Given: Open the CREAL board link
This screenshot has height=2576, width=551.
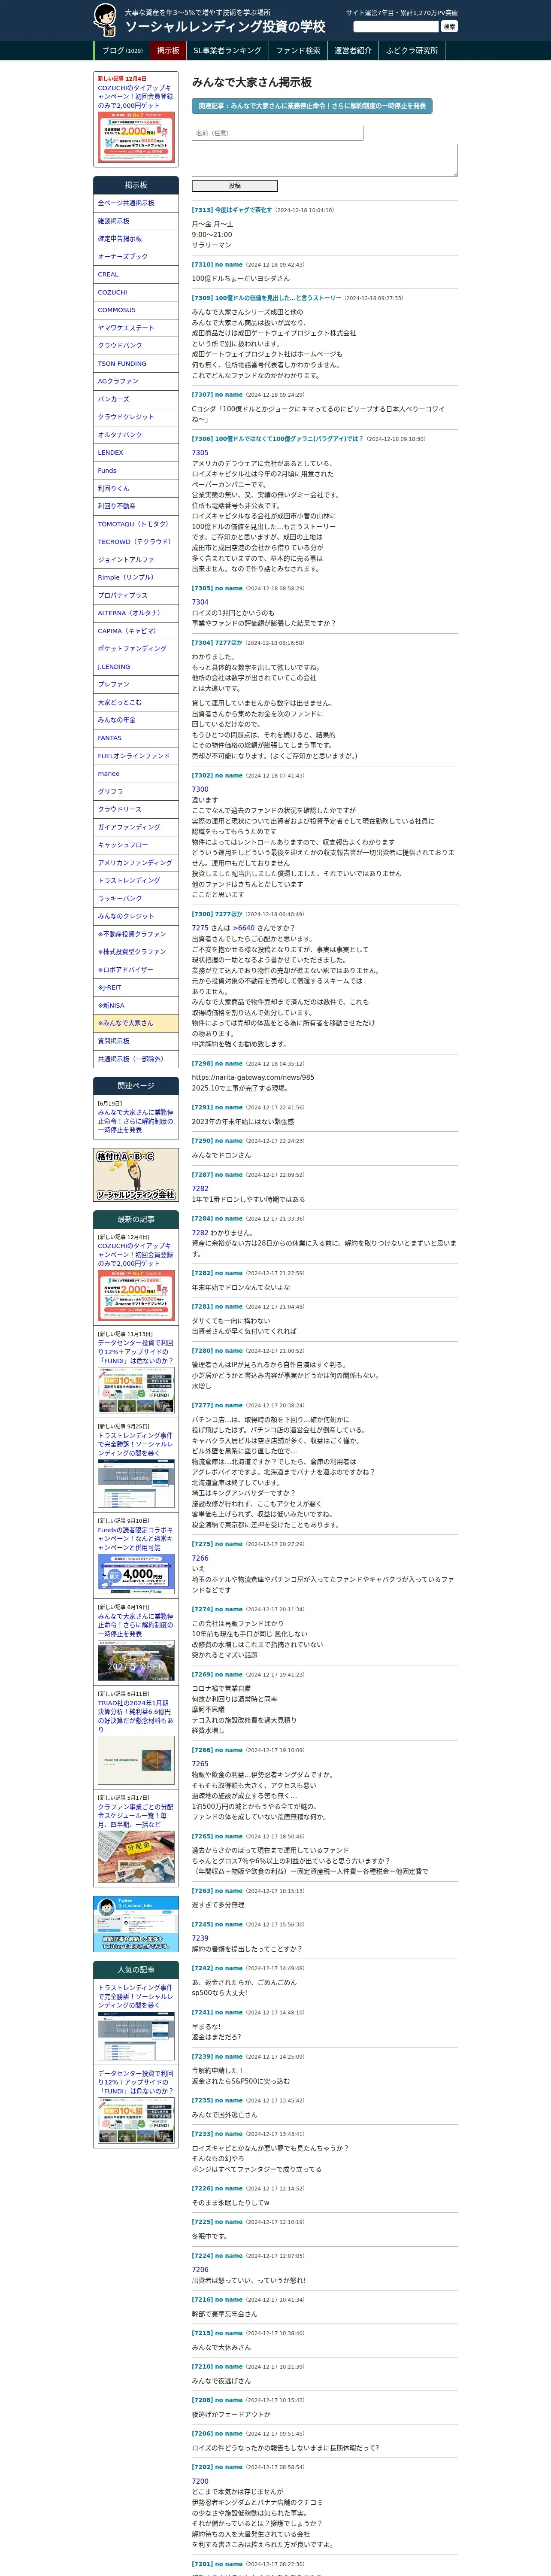Looking at the screenshot, I should tap(136, 274).
